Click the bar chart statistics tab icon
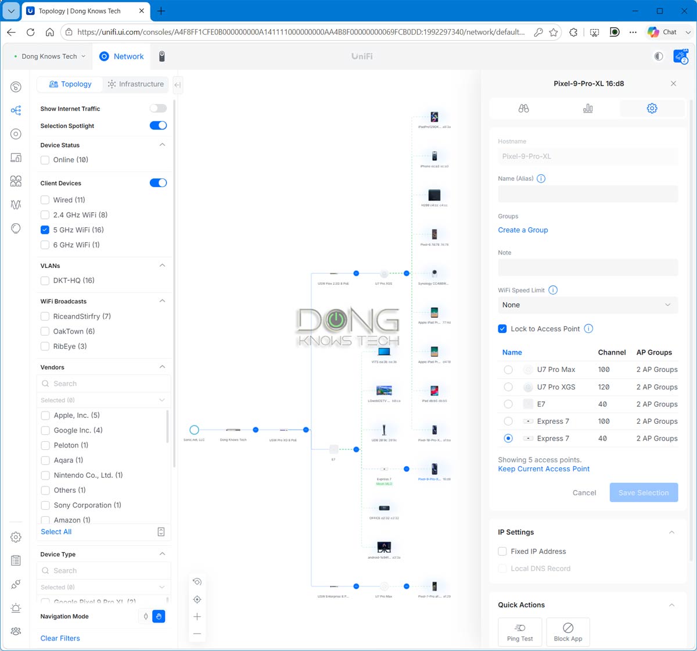The height and width of the screenshot is (651, 697). click(588, 108)
